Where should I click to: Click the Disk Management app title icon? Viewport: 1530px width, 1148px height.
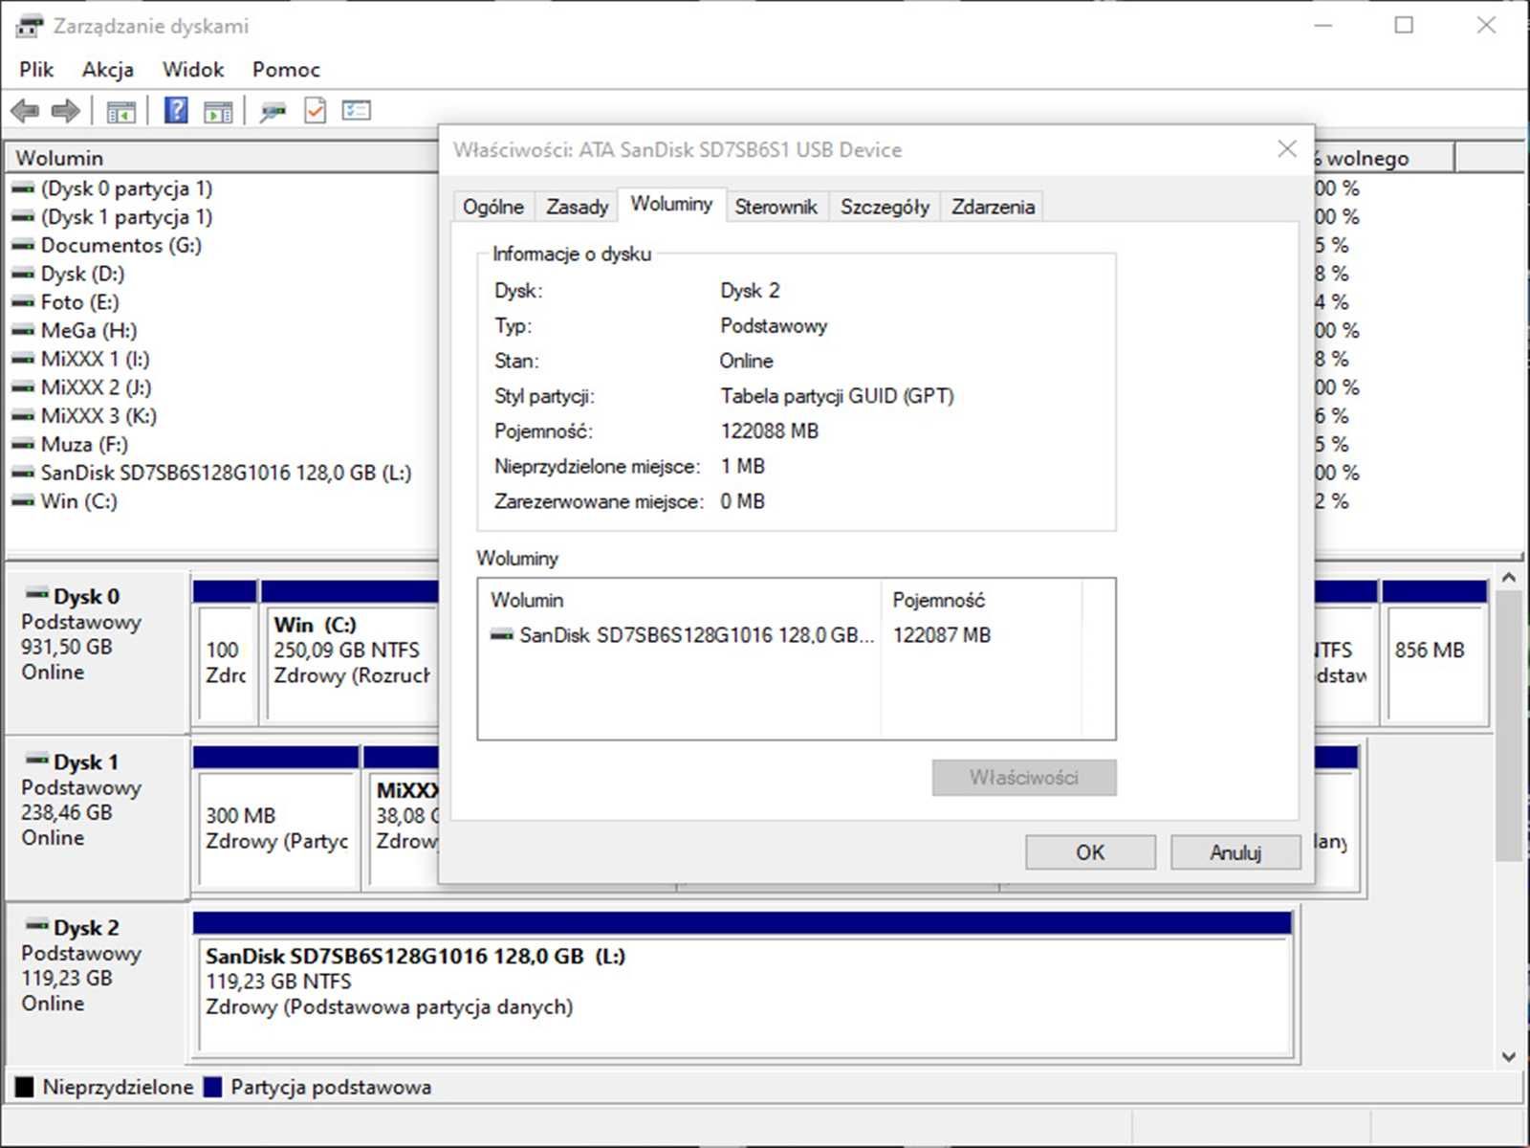coord(30,26)
